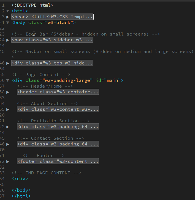Click the folded footer w3-content placeholder
This screenshot has width=195, height=200.
click(58, 161)
